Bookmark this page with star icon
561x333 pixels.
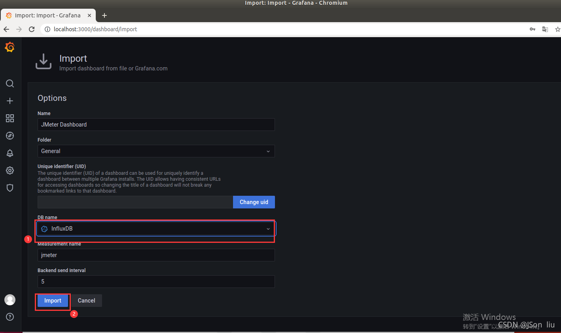557,29
